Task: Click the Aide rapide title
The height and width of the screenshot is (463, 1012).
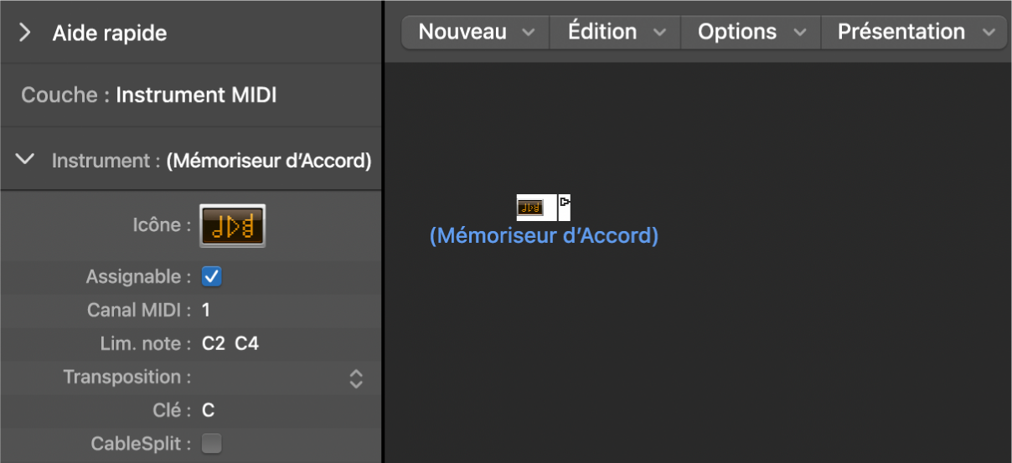Action: tap(110, 33)
